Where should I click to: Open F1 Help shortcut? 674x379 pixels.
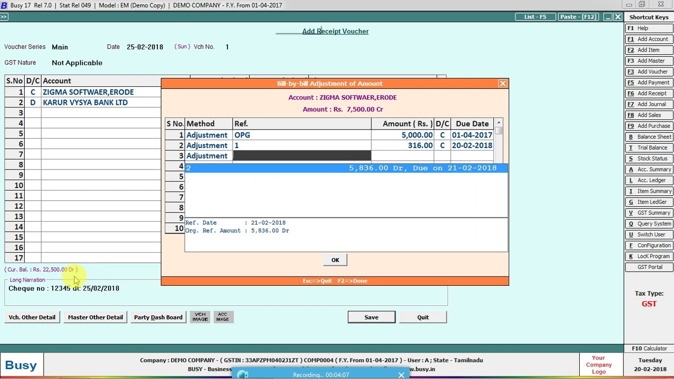pyautogui.click(x=649, y=28)
